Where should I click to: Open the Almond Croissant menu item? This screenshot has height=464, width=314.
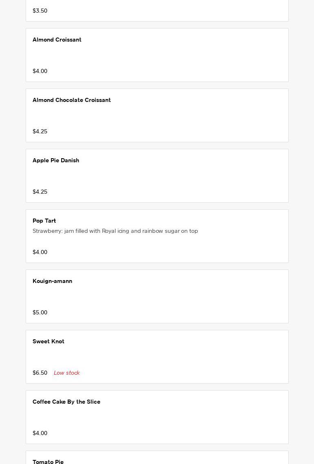[x=57, y=40]
